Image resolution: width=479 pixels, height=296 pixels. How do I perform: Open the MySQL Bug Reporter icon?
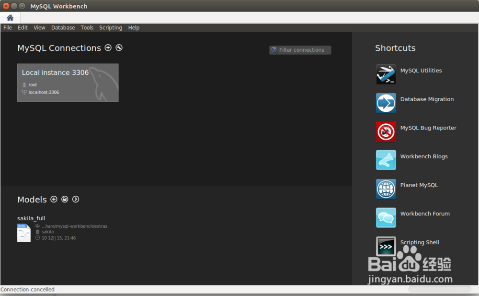click(x=386, y=131)
